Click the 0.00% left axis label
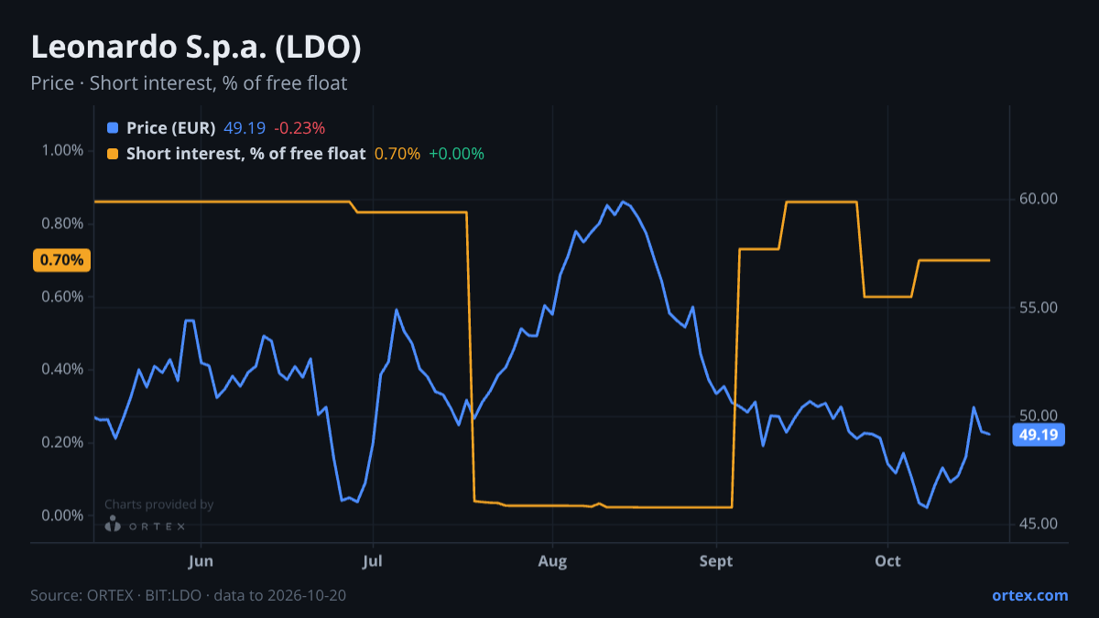Viewport: 1099px width, 618px height. point(63,515)
